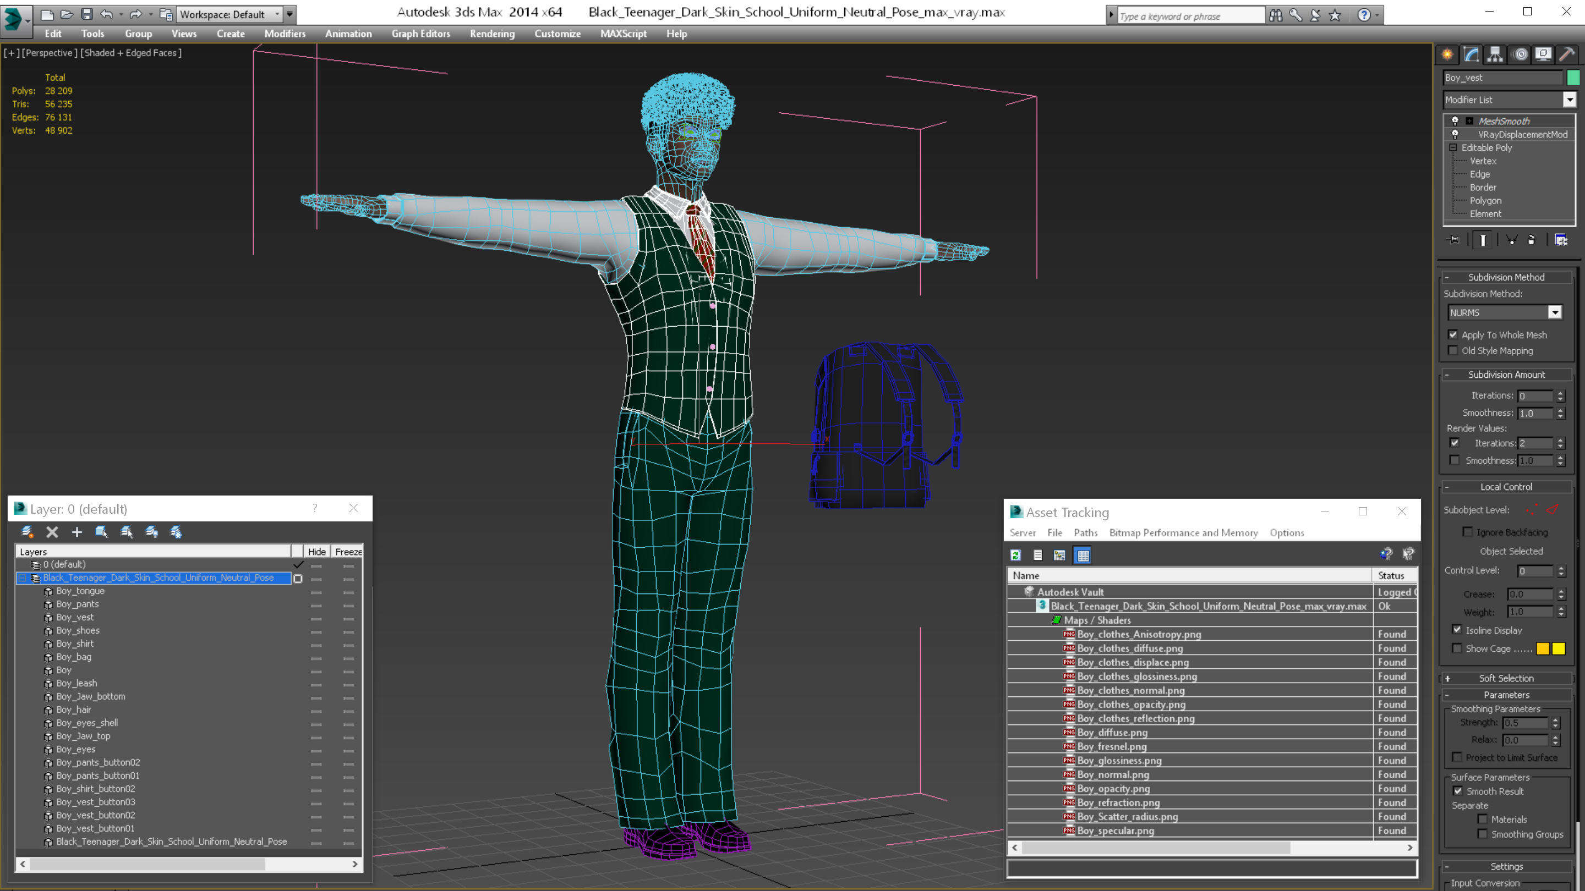Click Add to layer plus icon
The image size is (1585, 891).
77,532
